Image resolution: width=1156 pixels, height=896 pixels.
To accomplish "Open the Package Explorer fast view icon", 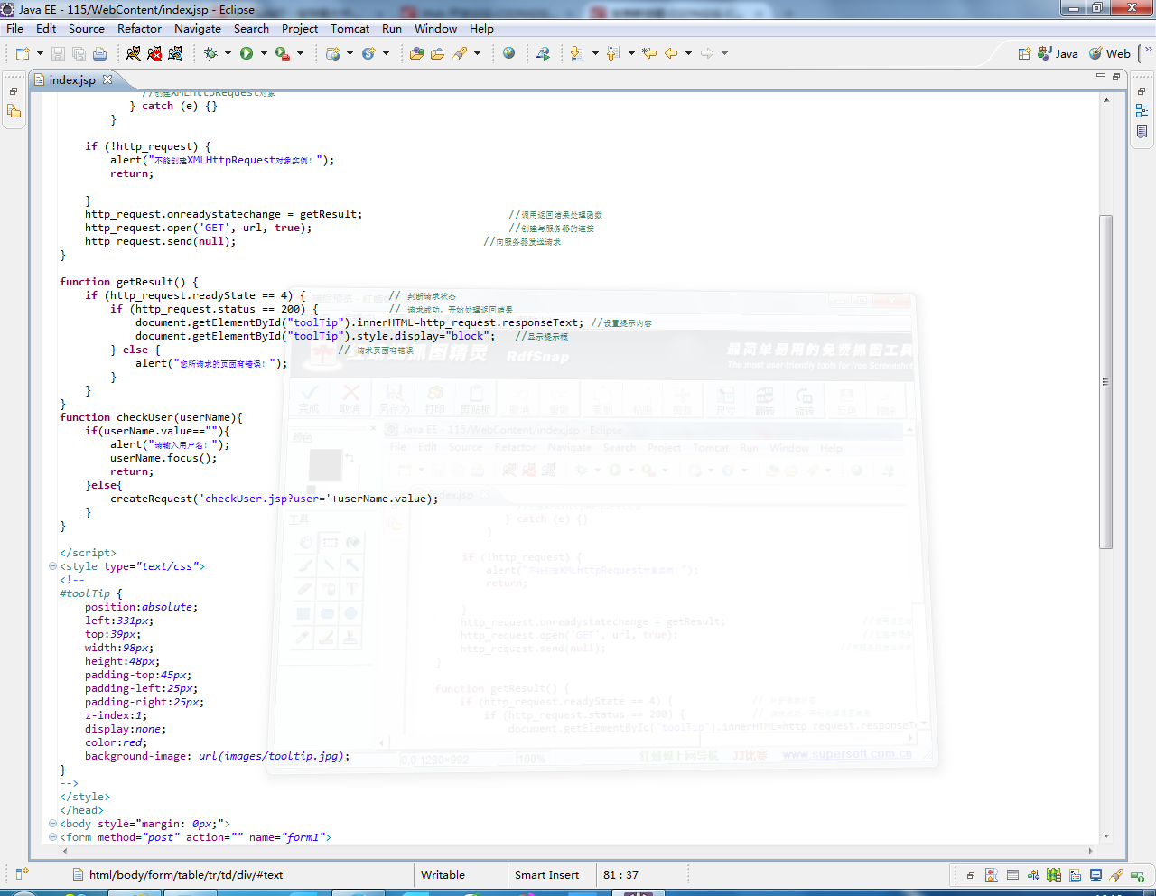I will pyautogui.click(x=14, y=111).
